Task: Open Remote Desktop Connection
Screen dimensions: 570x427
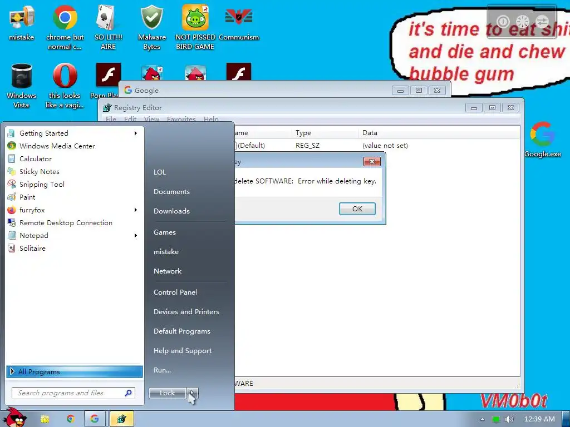Action: [74, 222]
